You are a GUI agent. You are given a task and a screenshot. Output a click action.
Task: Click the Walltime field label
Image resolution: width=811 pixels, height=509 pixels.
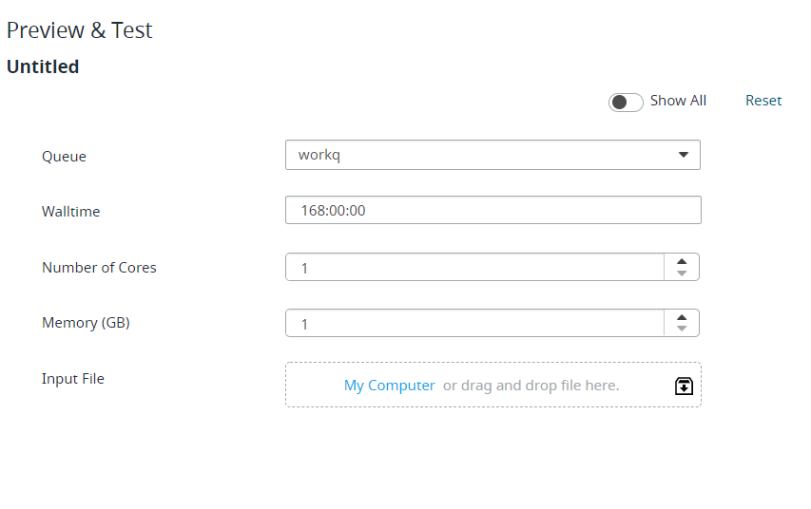pos(71,212)
